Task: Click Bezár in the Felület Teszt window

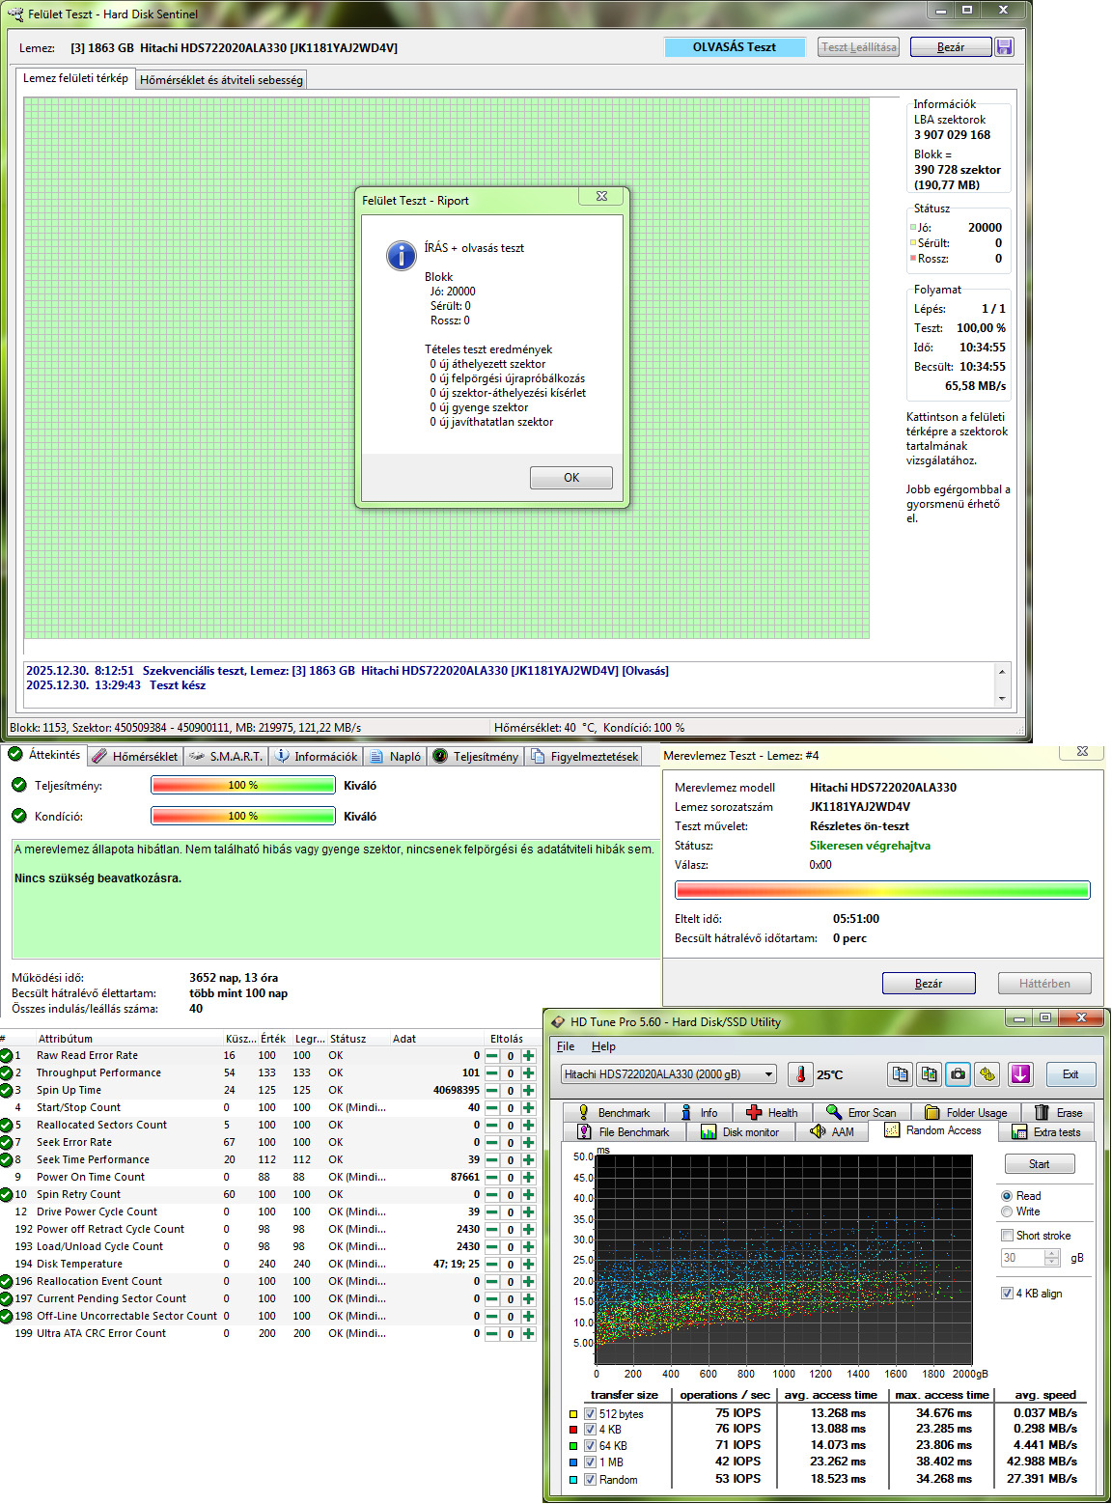Action: pos(951,47)
